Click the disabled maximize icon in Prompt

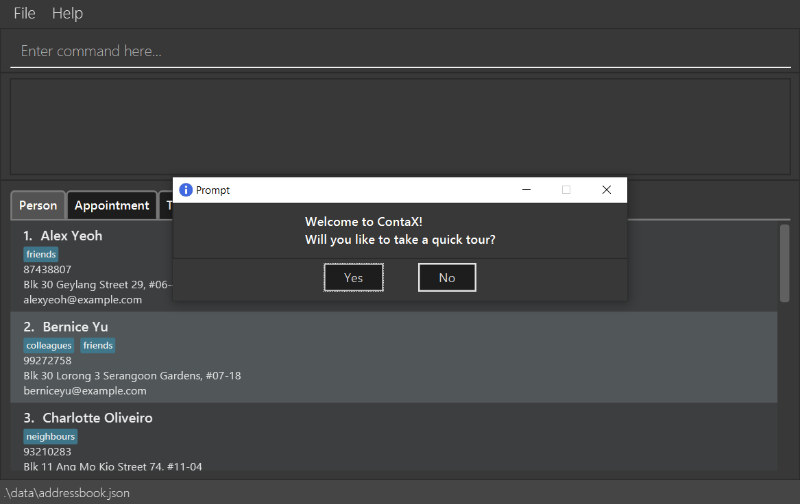tap(566, 190)
